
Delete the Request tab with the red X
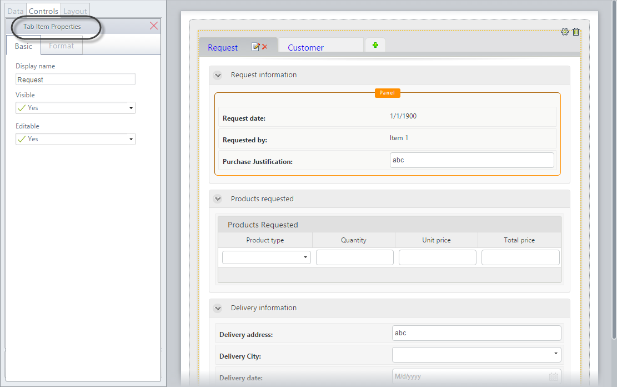(x=265, y=47)
